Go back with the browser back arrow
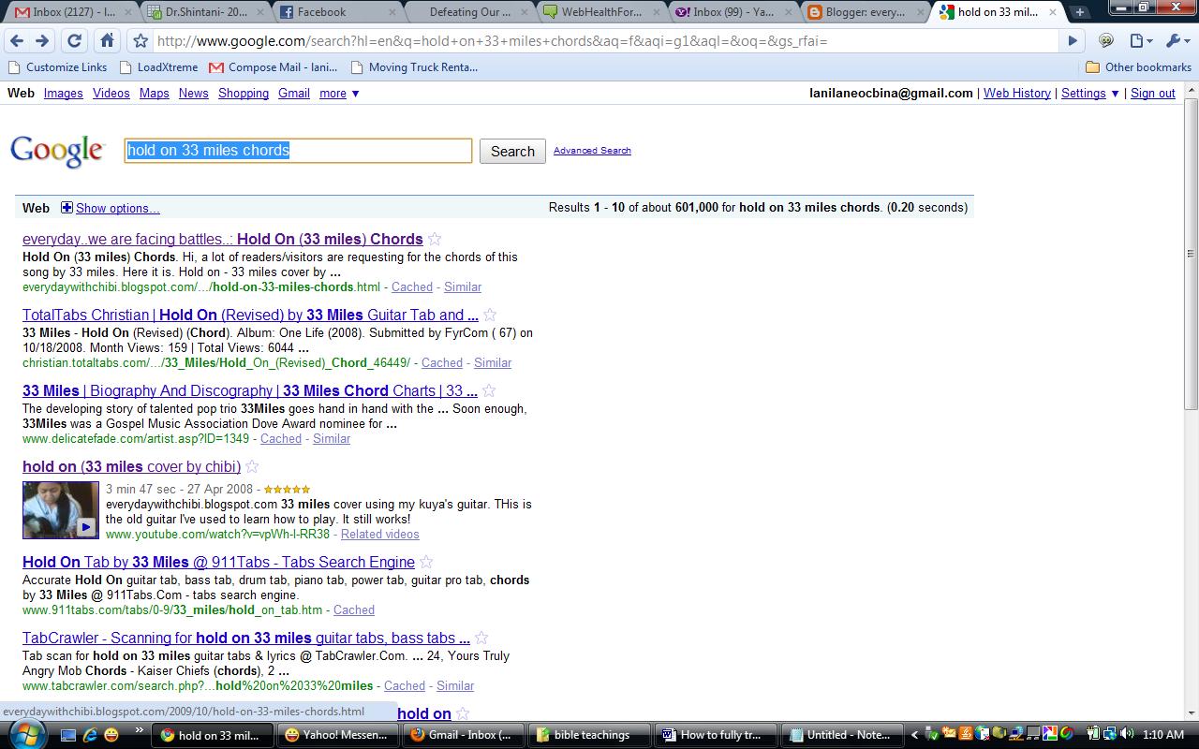 (16, 41)
